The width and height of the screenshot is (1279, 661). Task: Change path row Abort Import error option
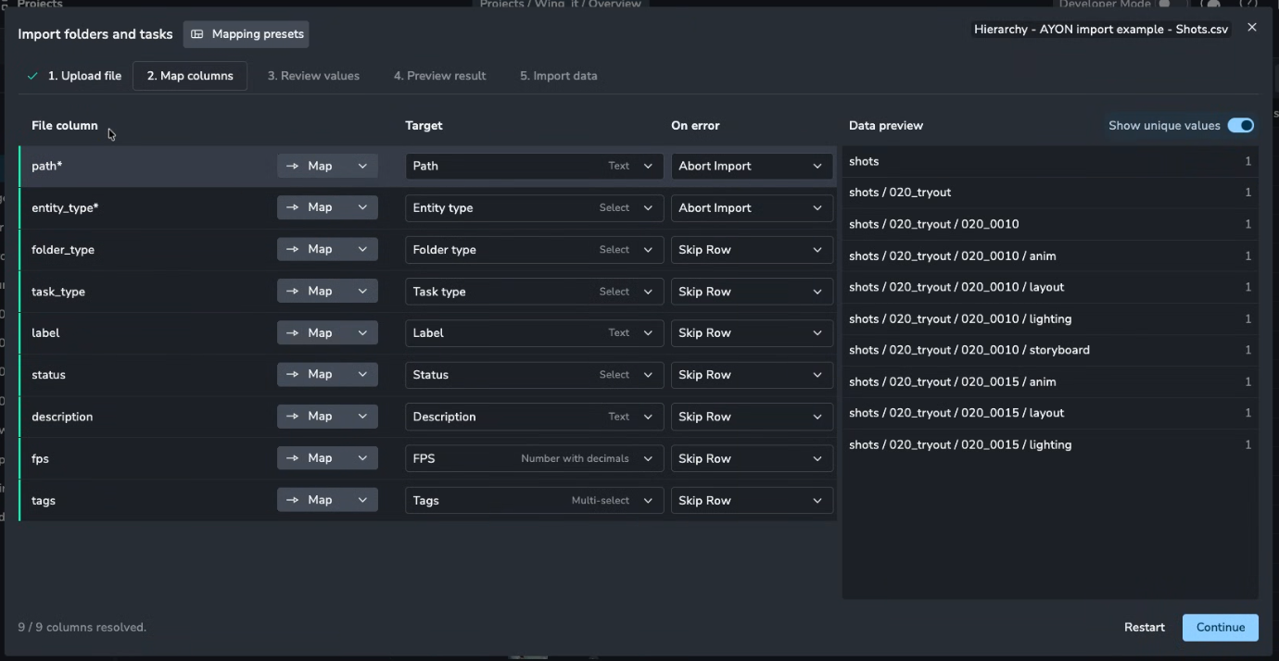coord(752,166)
